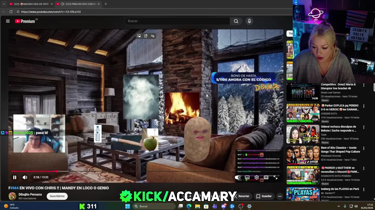This screenshot has height=210, width=375.
Task: Open Microsoft Edge from taskbar
Action: pyautogui.click(x=189, y=206)
